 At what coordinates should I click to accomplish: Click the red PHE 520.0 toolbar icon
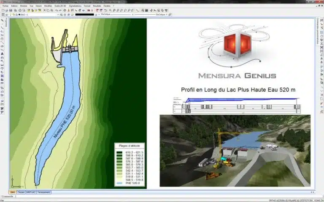tap(87, 10)
